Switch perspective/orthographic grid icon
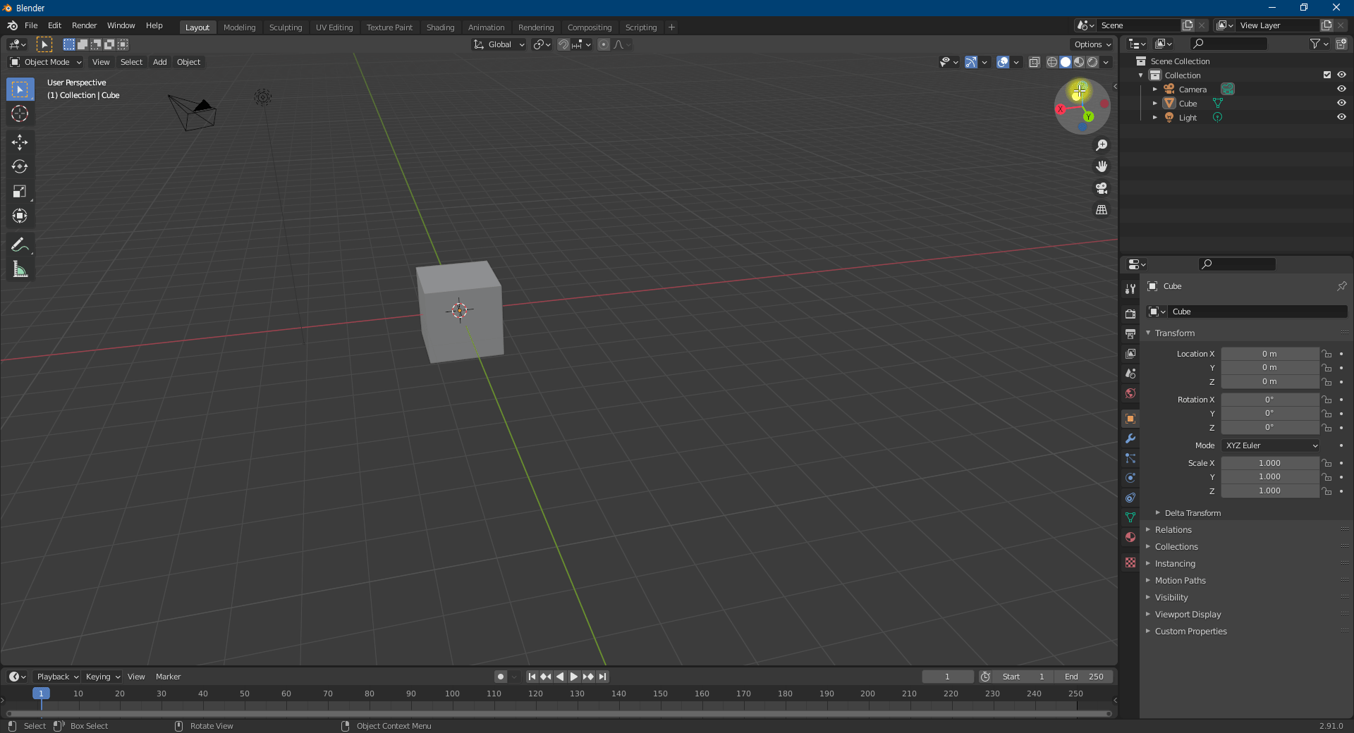 pos(1102,210)
